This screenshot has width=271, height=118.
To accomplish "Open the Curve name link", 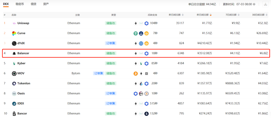I will point(21,33).
